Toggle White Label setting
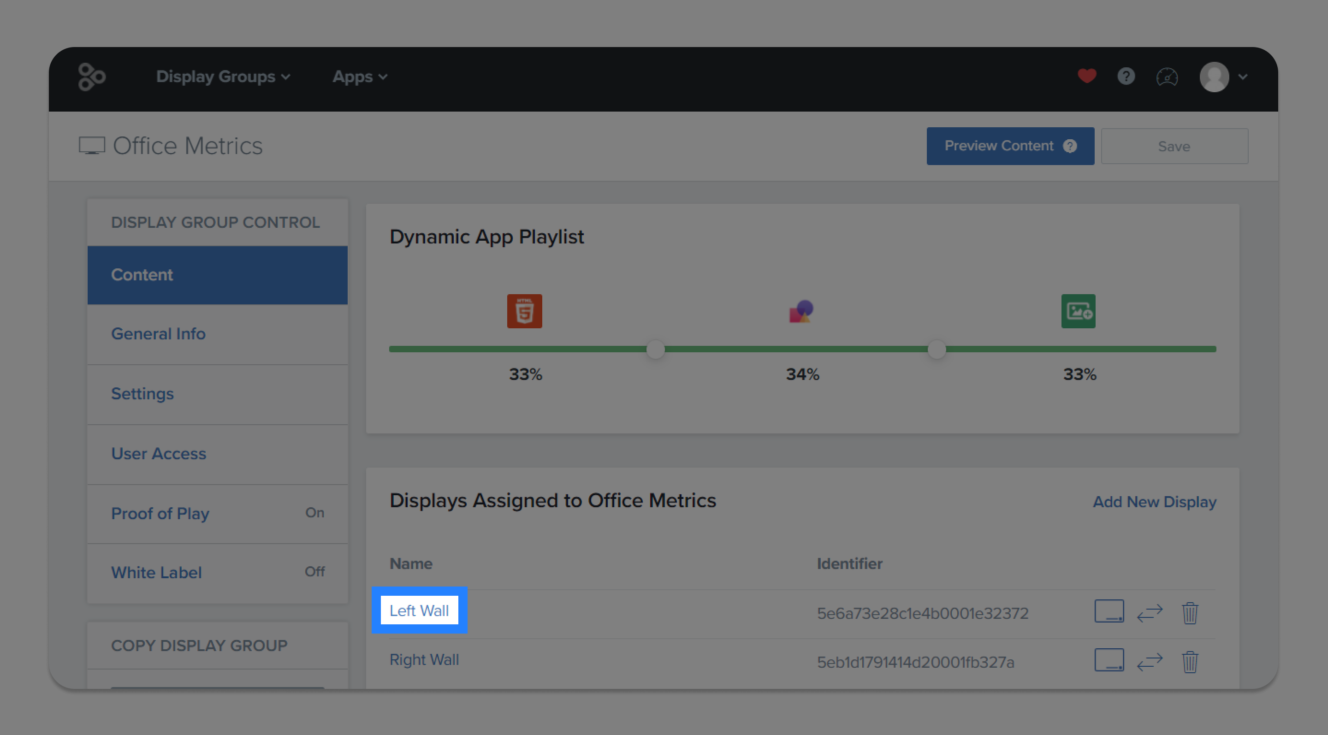This screenshot has height=735, width=1328. pyautogui.click(x=218, y=572)
